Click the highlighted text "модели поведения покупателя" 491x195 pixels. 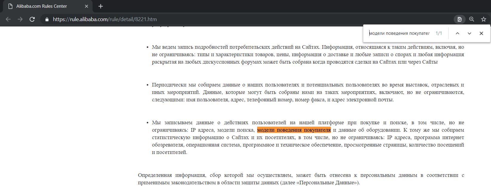[294, 130]
